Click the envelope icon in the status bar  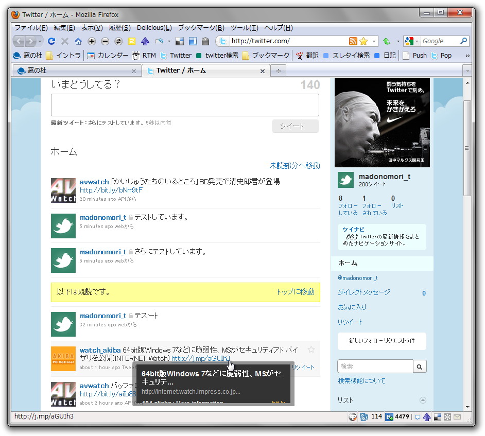[x=457, y=417]
